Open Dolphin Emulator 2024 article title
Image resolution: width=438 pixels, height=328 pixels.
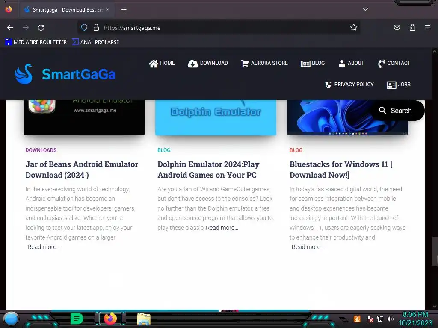pyautogui.click(x=208, y=170)
